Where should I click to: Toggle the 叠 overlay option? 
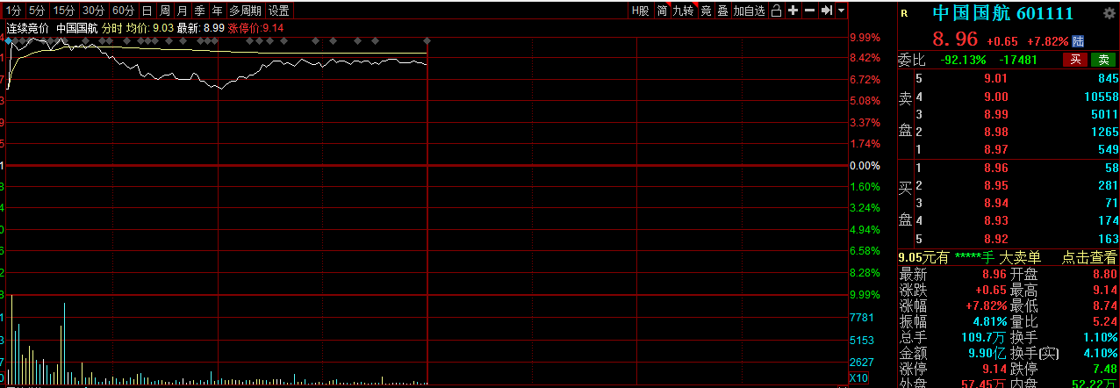pos(722,11)
